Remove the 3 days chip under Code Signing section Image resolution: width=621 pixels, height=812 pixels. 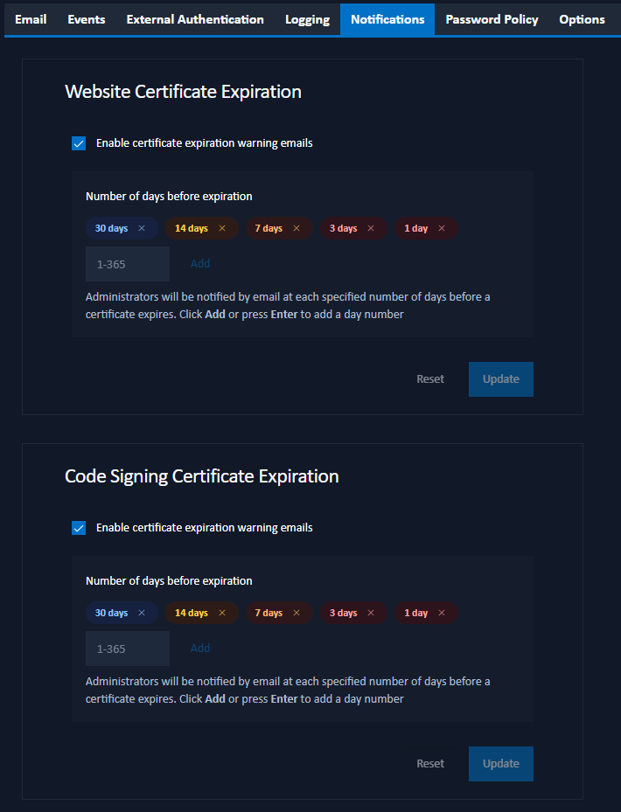pyautogui.click(x=371, y=613)
